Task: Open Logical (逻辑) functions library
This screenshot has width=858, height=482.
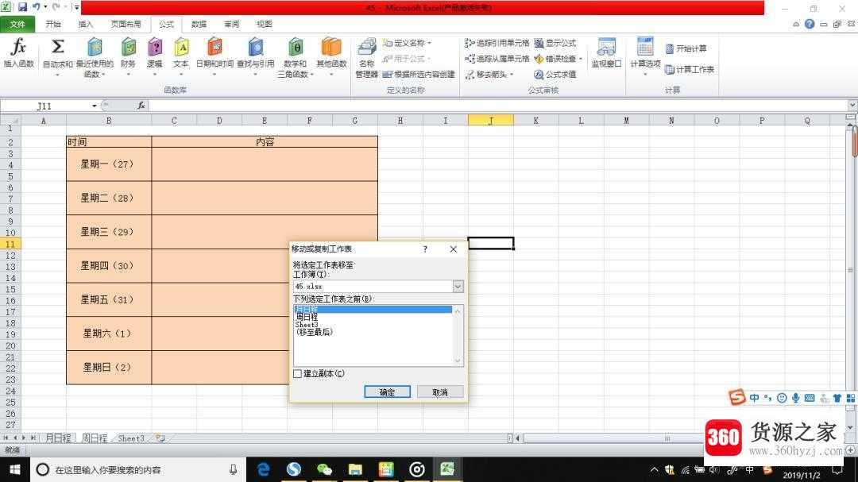Action: point(155,56)
